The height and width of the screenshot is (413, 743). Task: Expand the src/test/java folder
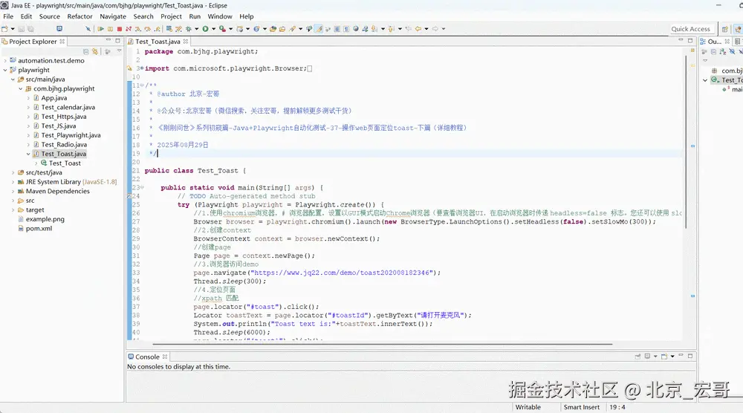(13, 172)
